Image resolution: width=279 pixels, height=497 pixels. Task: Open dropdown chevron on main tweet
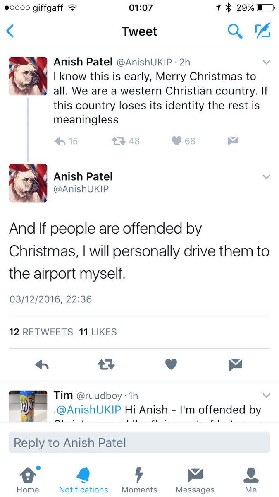pos(267,177)
